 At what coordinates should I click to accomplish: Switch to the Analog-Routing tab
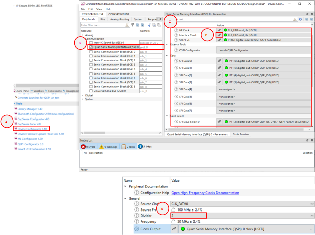coord(119,19)
